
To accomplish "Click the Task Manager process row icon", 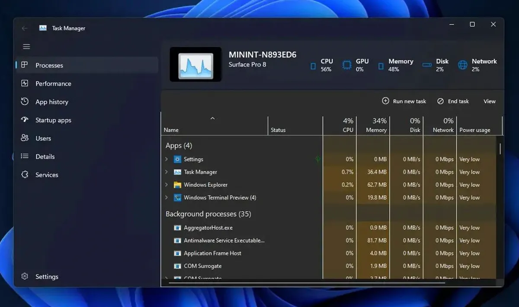I will [x=177, y=172].
